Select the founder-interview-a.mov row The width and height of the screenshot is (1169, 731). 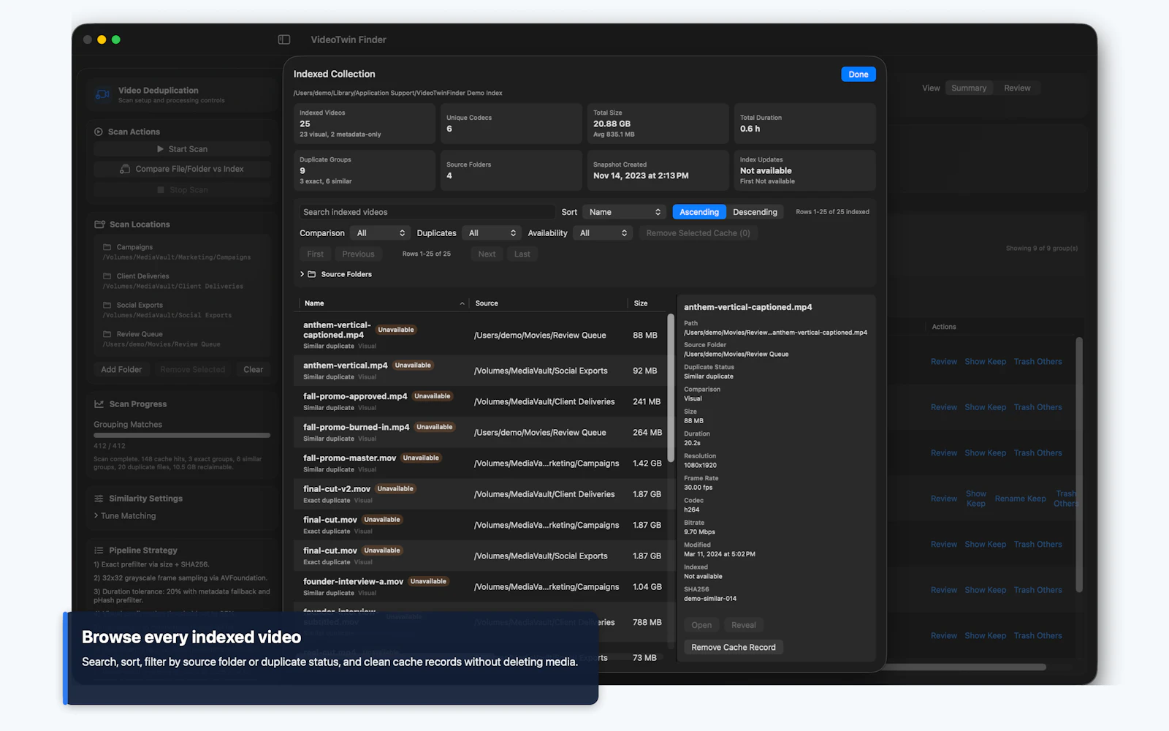click(x=481, y=587)
